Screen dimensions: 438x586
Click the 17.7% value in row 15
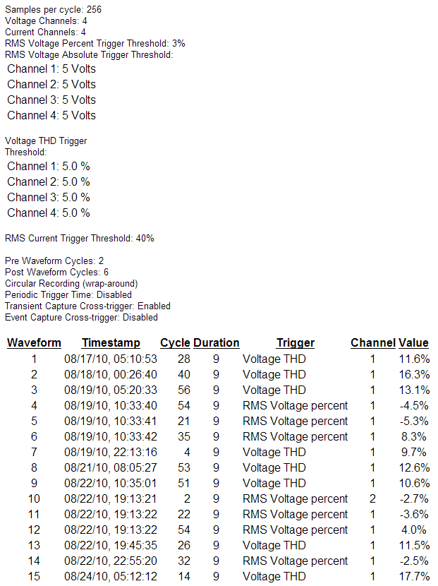click(x=414, y=577)
